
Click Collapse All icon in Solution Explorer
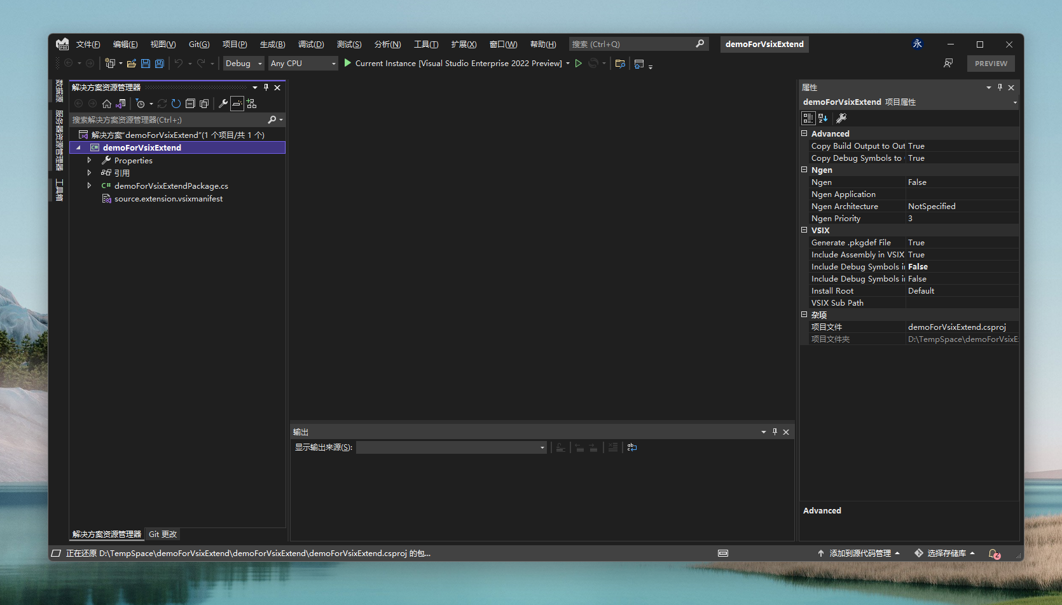click(190, 104)
